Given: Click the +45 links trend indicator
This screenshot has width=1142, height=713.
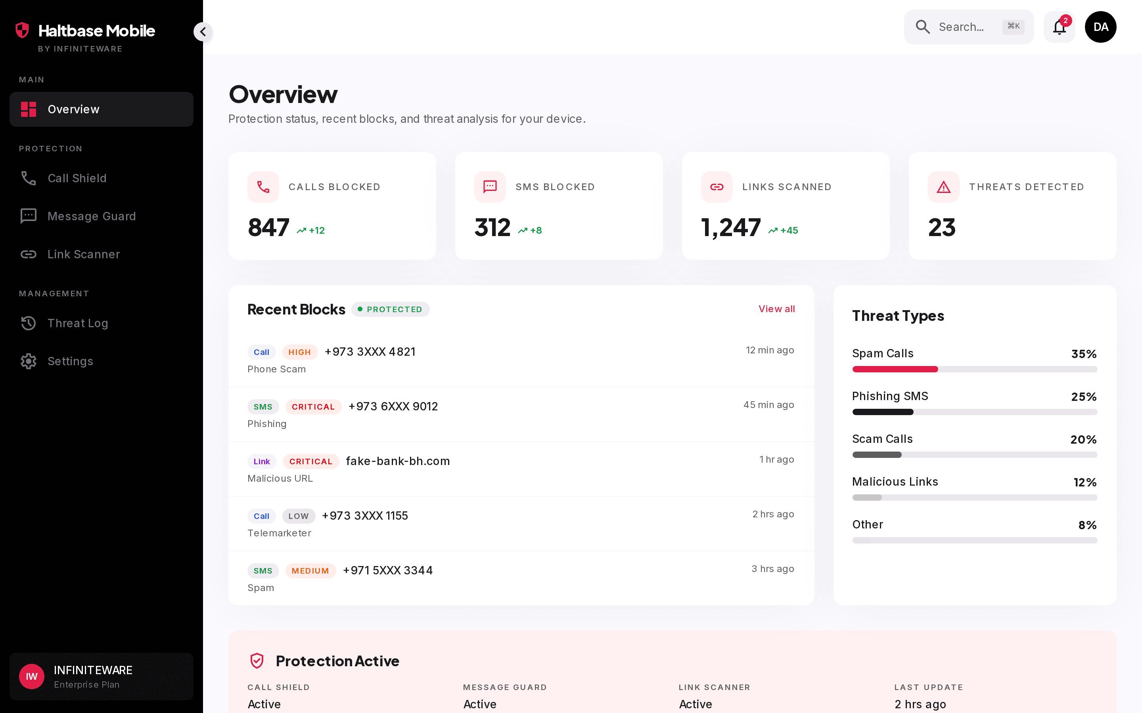Looking at the screenshot, I should point(783,230).
